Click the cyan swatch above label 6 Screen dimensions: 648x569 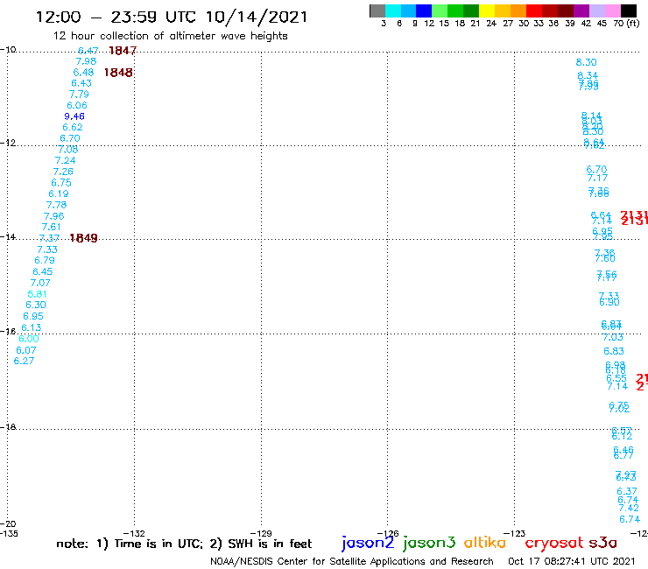[x=393, y=11]
